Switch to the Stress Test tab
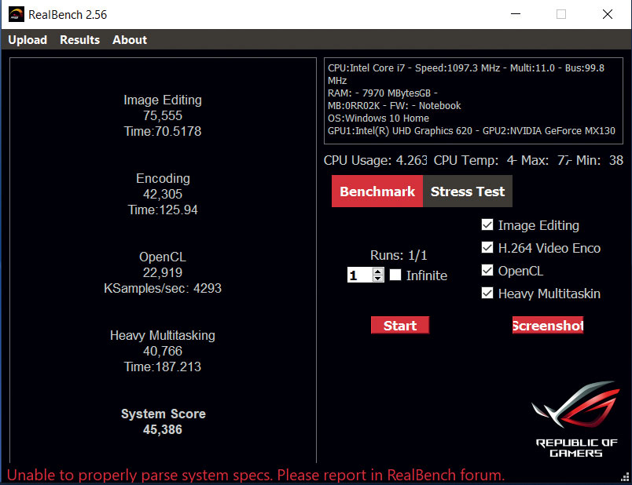The image size is (632, 485). click(468, 191)
